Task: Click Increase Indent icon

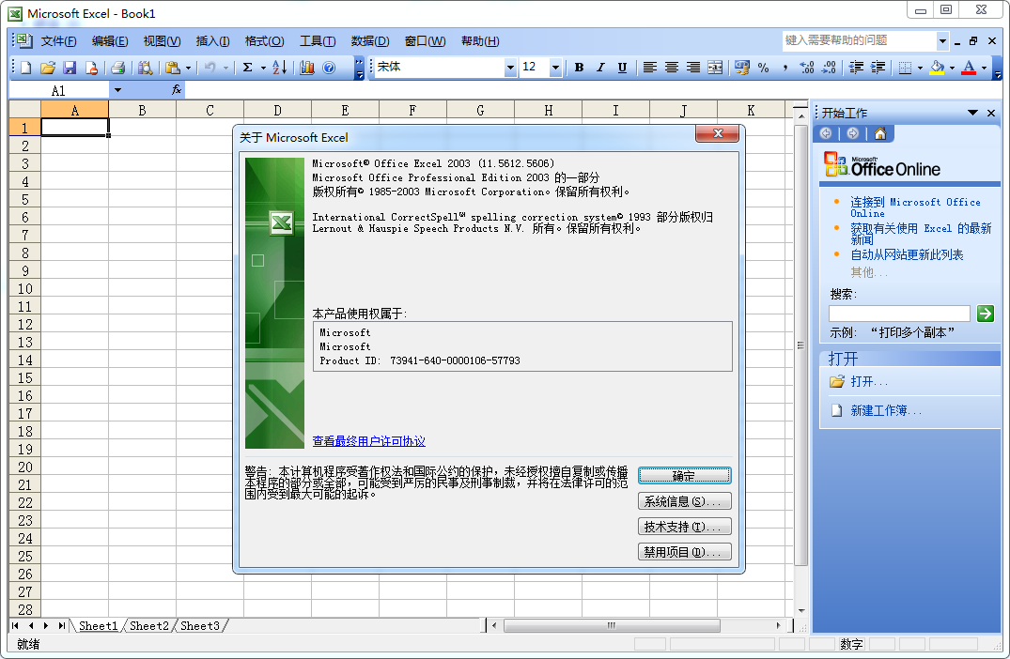Action: 878,68
